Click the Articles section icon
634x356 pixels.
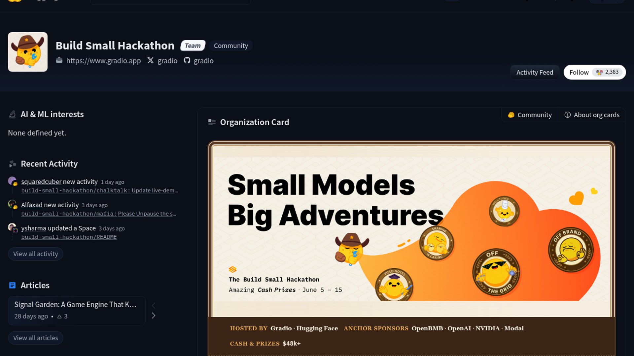[x=12, y=285]
